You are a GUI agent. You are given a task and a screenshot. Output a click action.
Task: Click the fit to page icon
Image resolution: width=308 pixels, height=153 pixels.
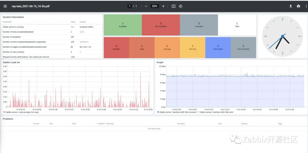[173, 6]
